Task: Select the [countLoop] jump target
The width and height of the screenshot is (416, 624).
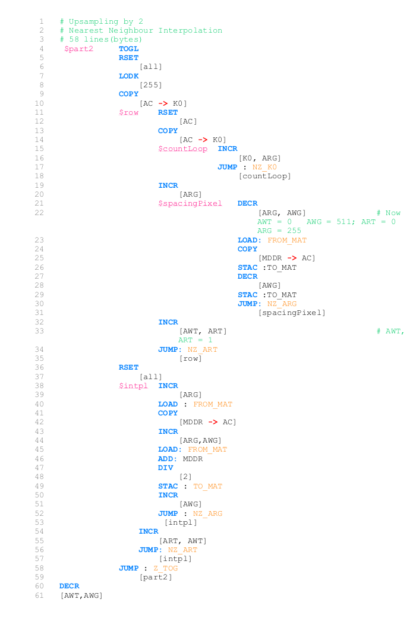Action: pos(264,176)
